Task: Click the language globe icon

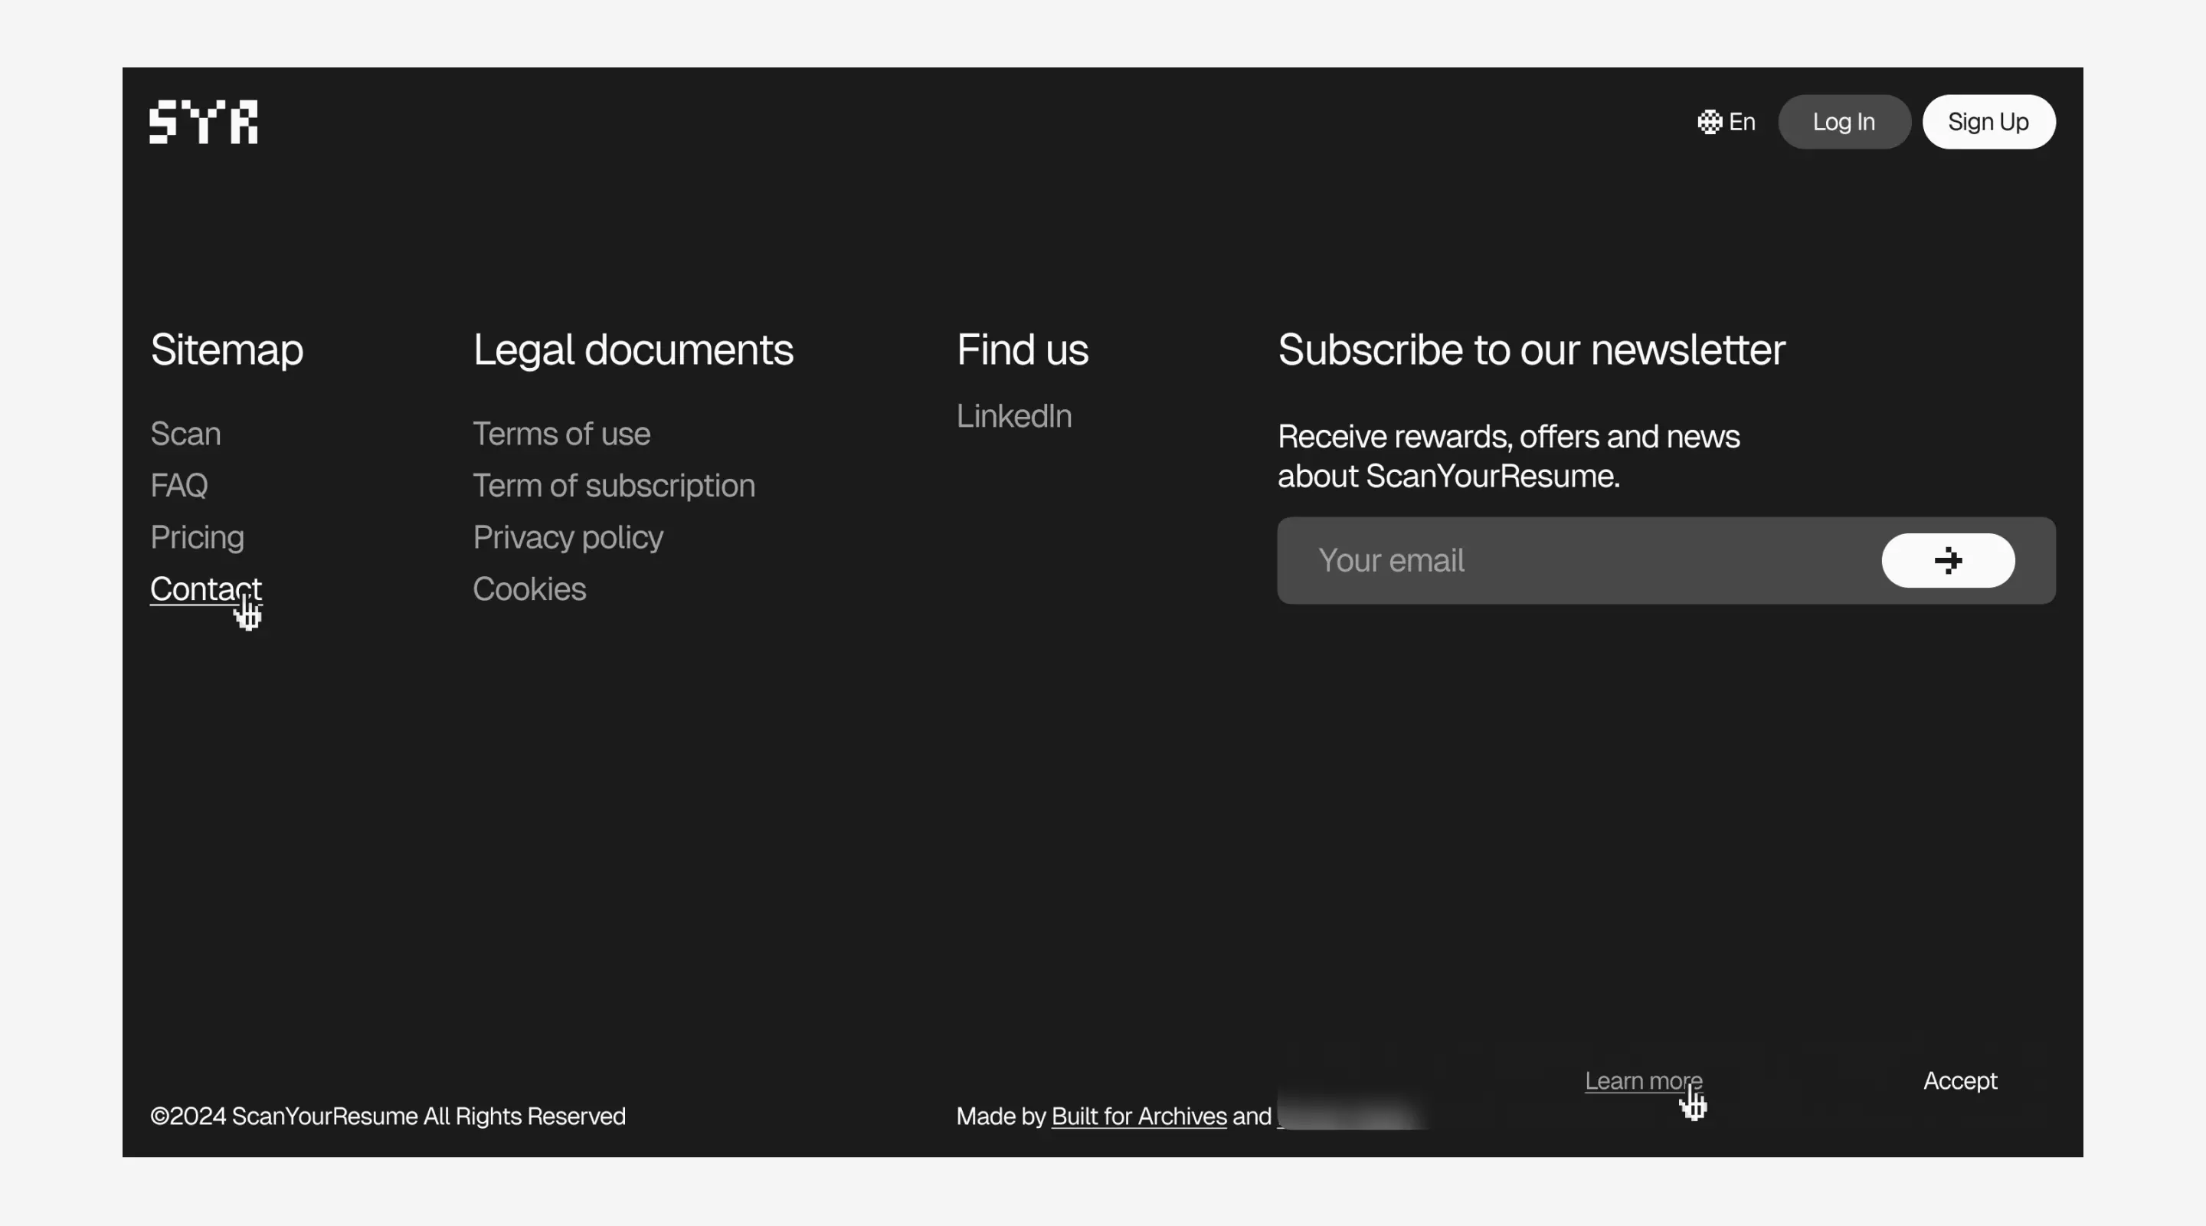Action: [x=1708, y=121]
